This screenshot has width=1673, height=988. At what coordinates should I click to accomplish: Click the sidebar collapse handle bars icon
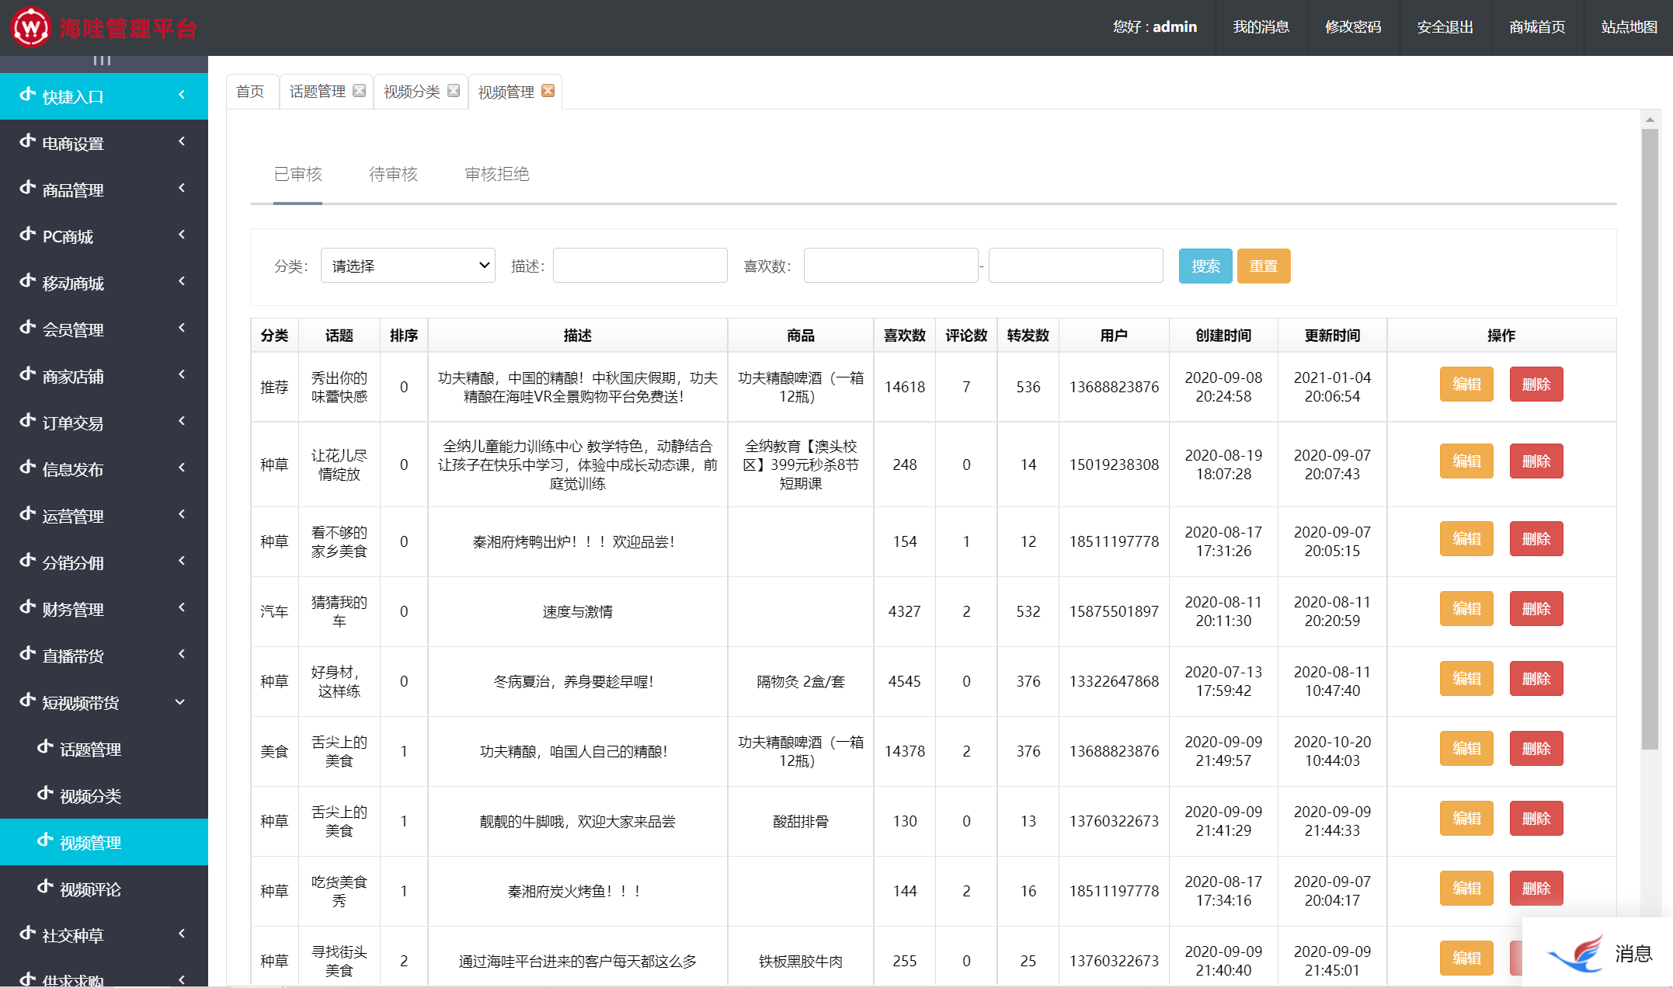102,61
